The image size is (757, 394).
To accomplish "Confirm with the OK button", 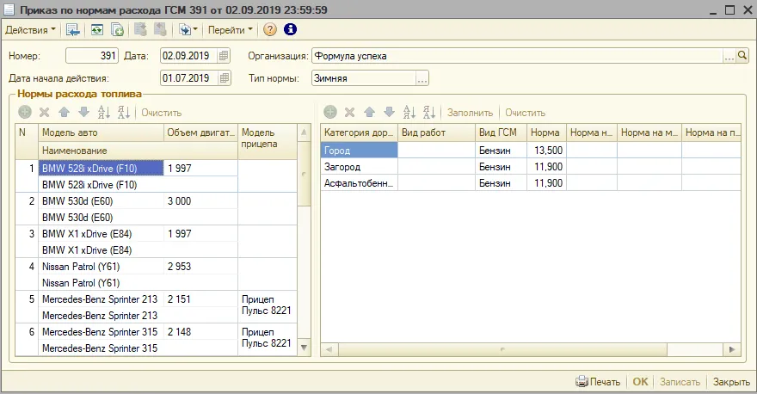I will tap(640, 381).
